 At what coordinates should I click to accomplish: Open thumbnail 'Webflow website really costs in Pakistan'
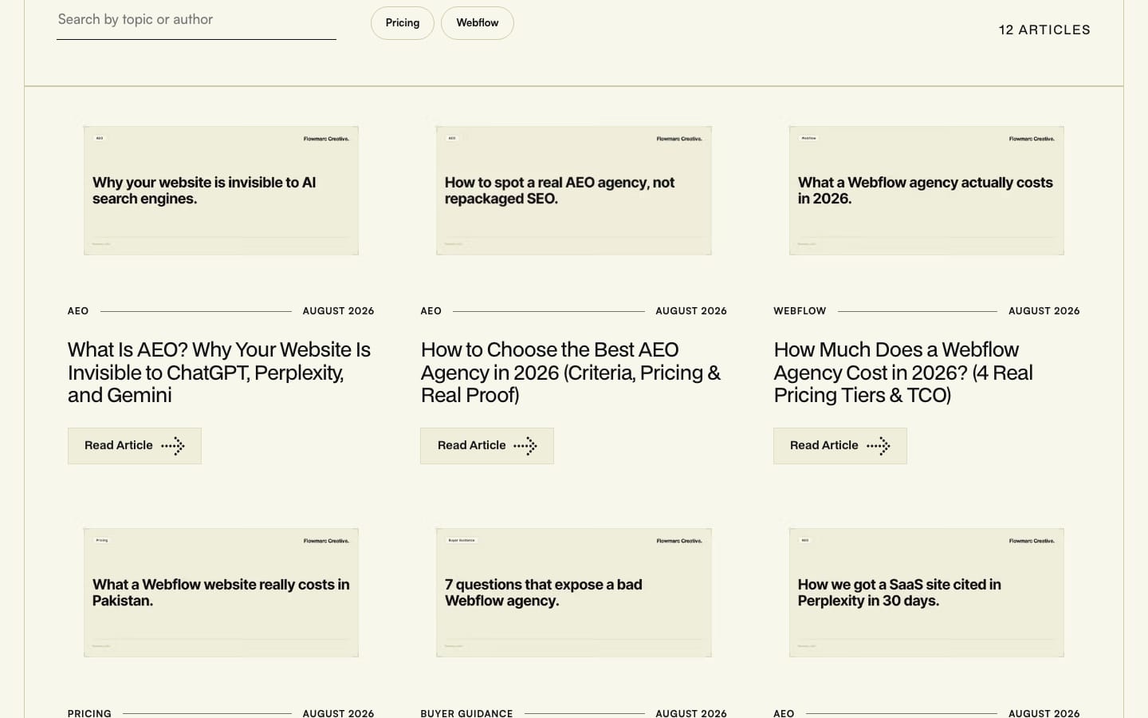point(221,593)
